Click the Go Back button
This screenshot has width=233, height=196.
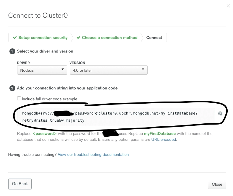20,184
